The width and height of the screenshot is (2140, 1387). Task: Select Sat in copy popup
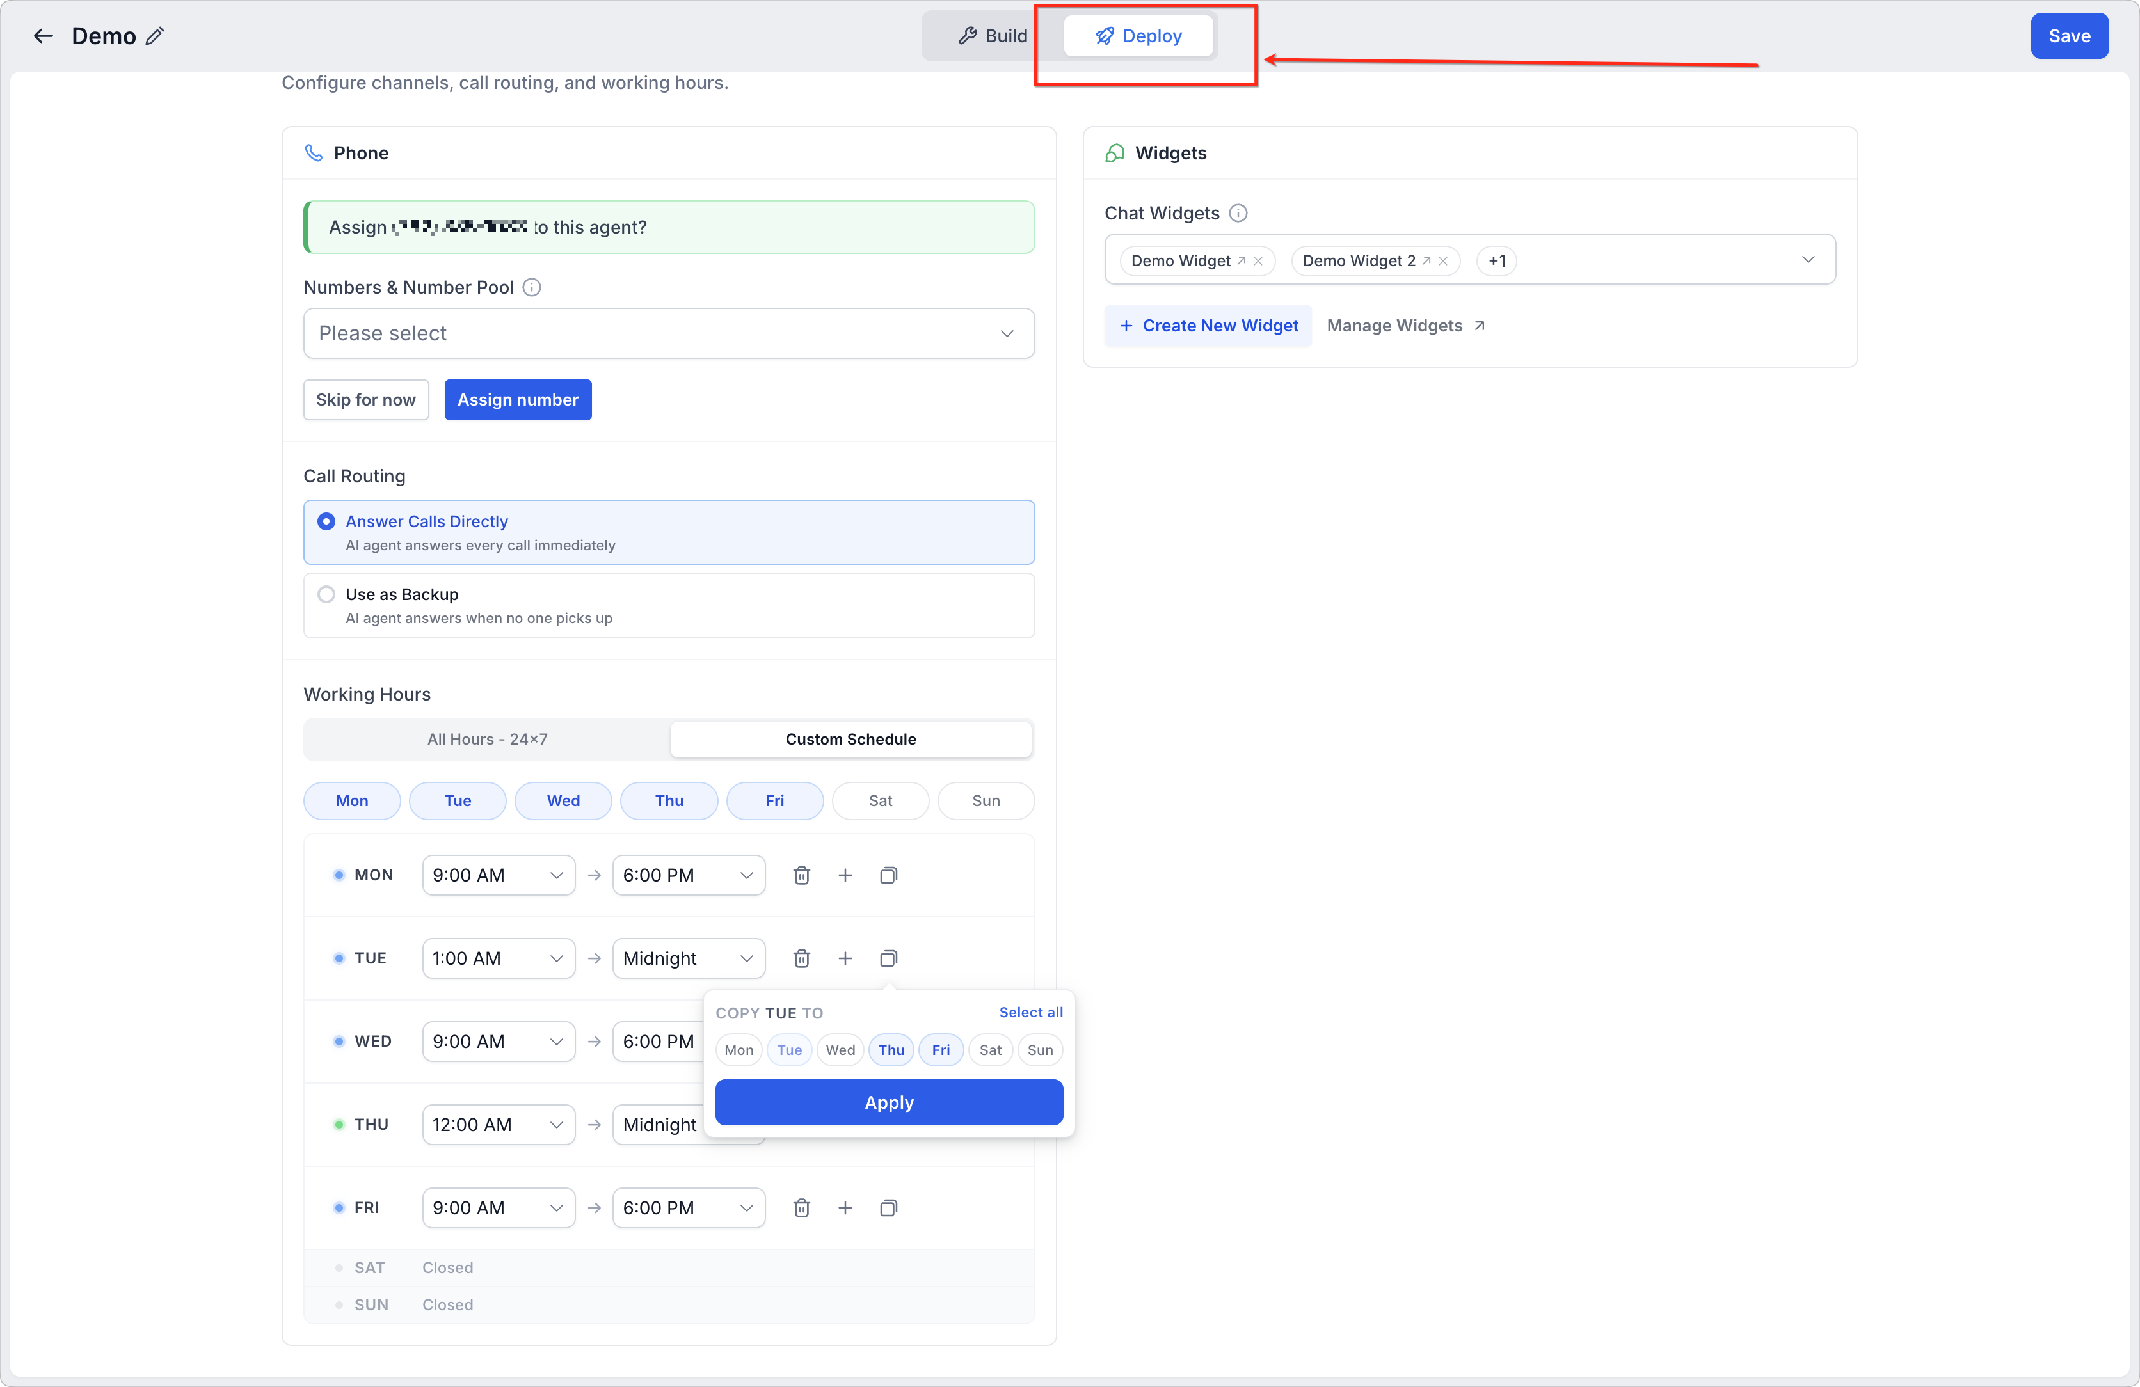pyautogui.click(x=991, y=1050)
